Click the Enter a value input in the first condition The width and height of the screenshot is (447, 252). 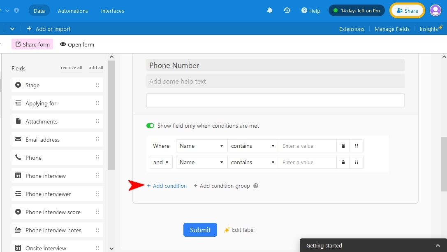click(308, 145)
